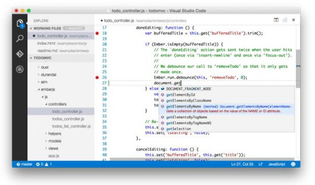Open changes with the compare icon in editor toolbar
The height and width of the screenshot is (185, 315).
(x=285, y=20)
